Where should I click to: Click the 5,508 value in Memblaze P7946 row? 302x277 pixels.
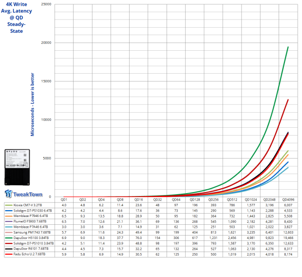[288, 216]
